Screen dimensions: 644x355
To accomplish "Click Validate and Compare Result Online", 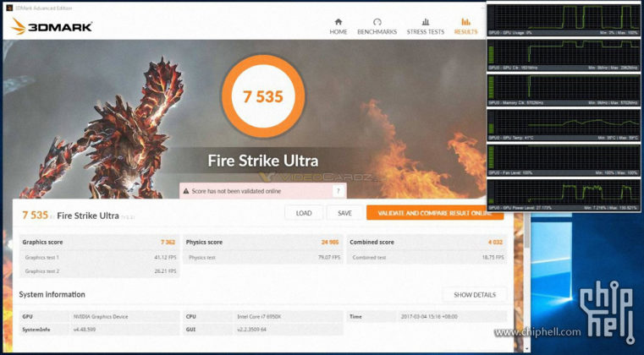I will [x=434, y=213].
